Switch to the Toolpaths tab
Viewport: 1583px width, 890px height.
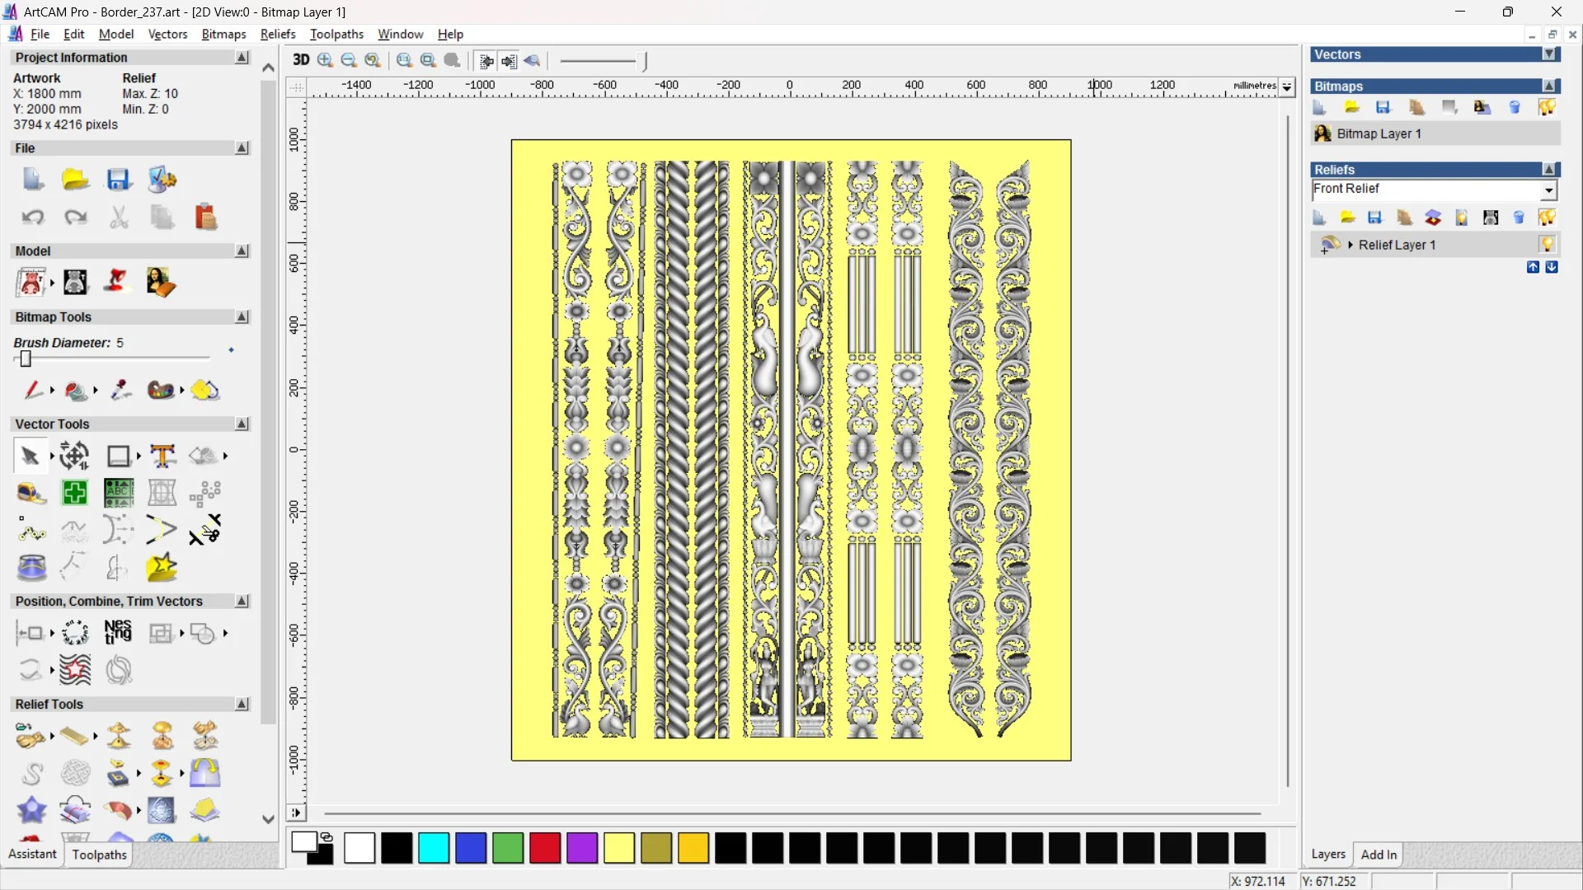99,855
